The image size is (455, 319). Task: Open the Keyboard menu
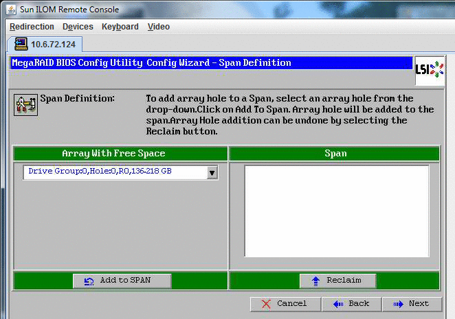click(x=120, y=27)
